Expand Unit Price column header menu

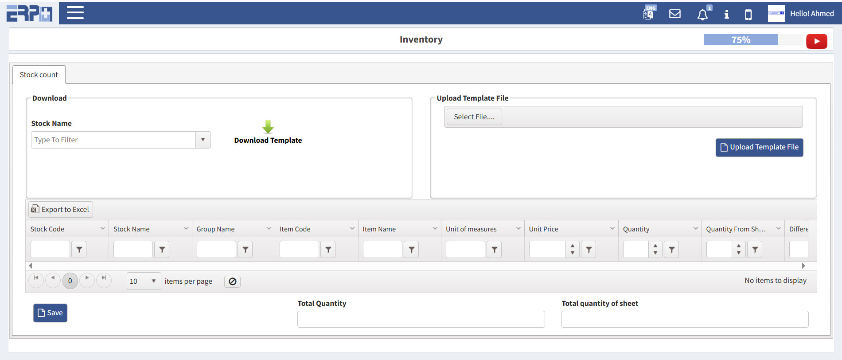[x=612, y=229]
